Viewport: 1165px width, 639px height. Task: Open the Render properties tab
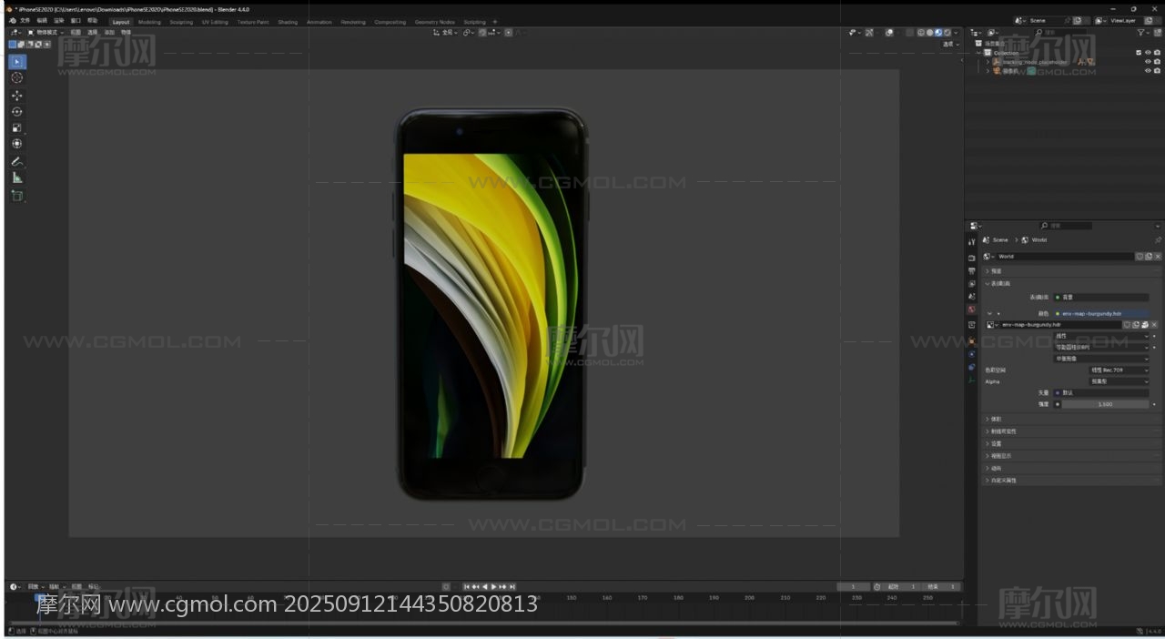972,258
